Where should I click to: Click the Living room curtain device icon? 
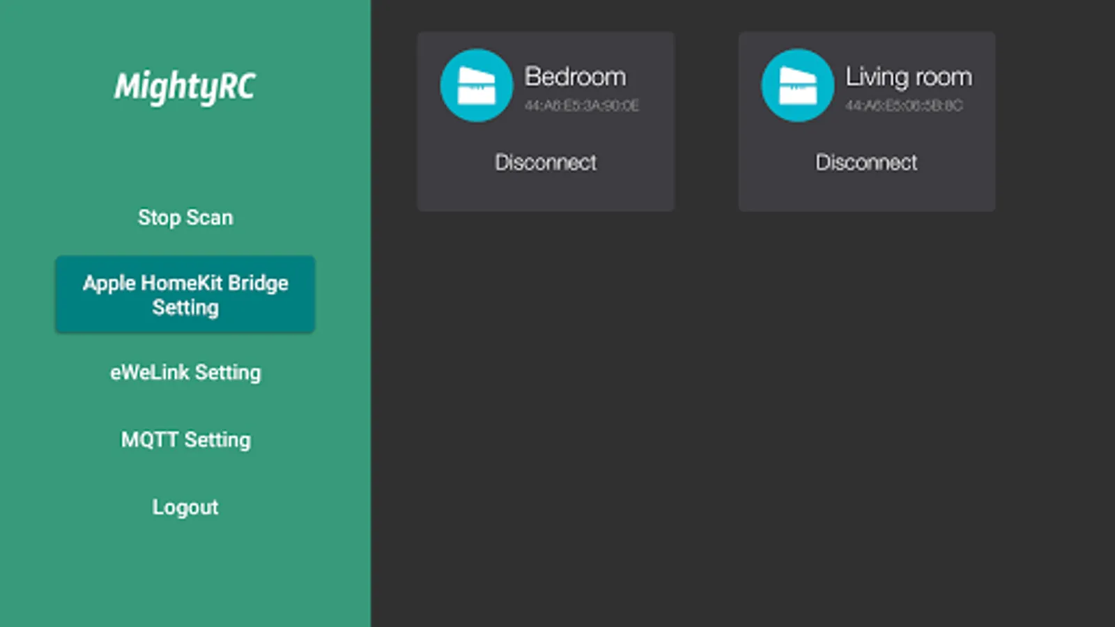[798, 85]
